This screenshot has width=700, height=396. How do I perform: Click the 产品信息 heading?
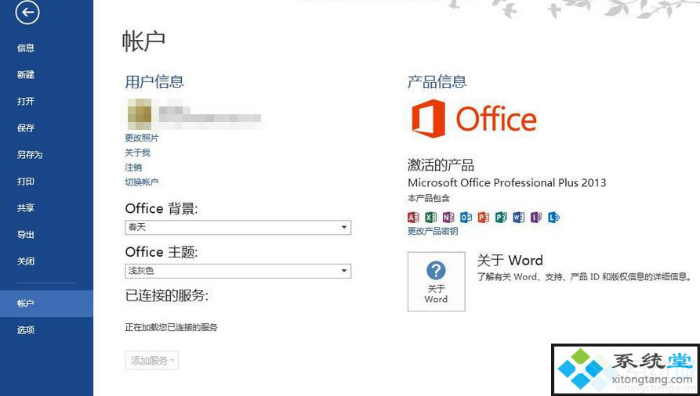tap(437, 81)
